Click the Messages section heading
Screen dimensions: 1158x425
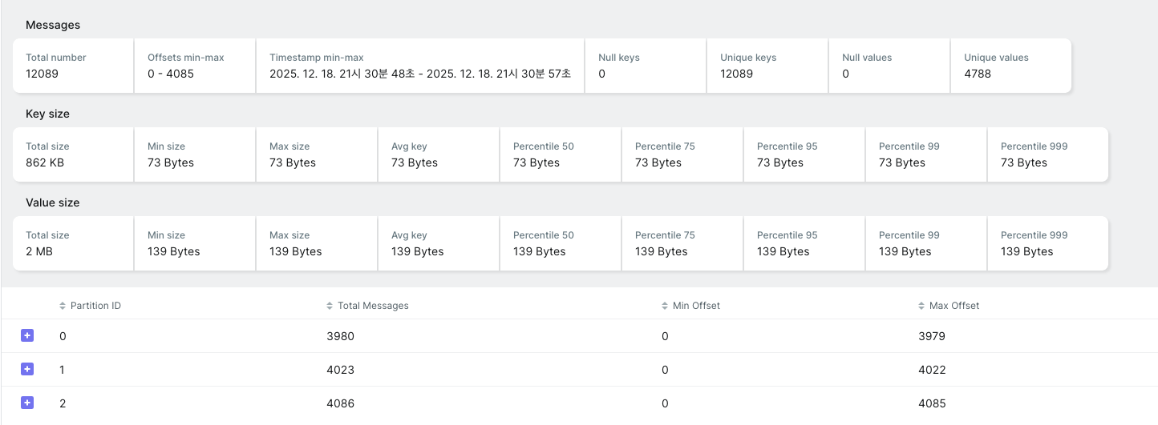click(x=53, y=25)
